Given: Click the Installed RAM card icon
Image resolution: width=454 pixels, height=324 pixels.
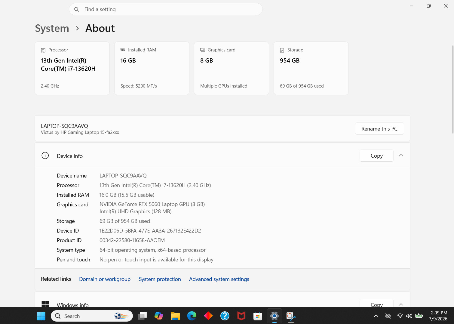Looking at the screenshot, I should click(x=123, y=50).
